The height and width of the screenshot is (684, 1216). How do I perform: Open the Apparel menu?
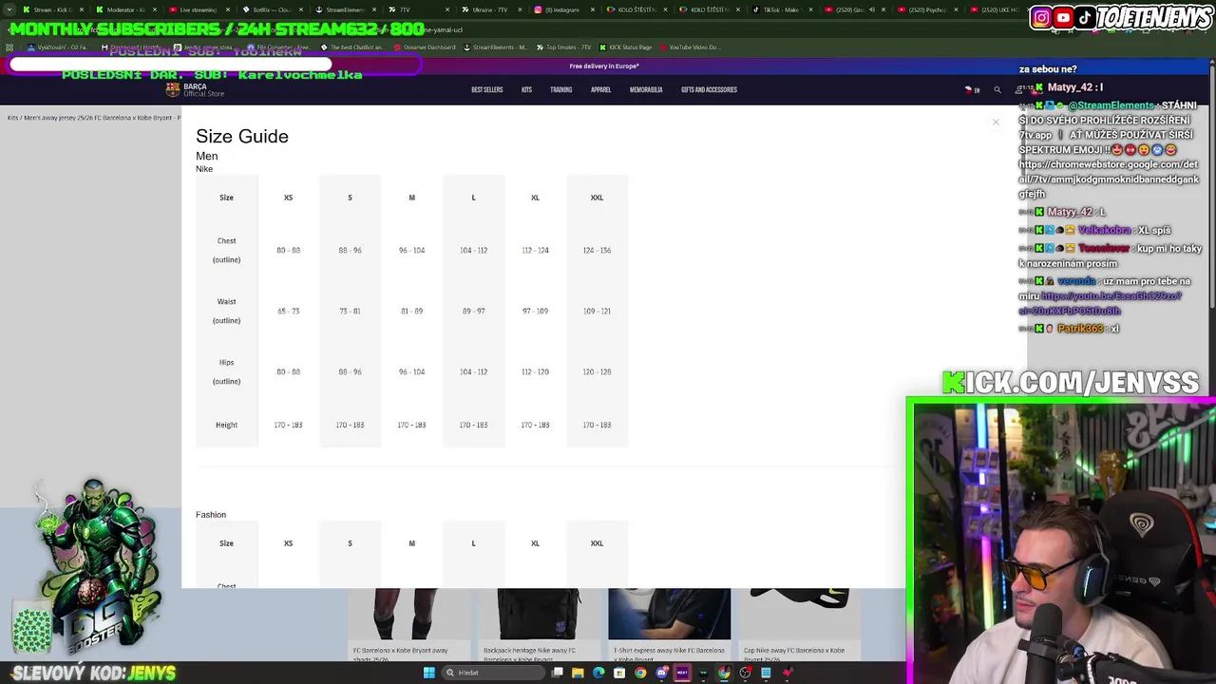pyautogui.click(x=600, y=90)
